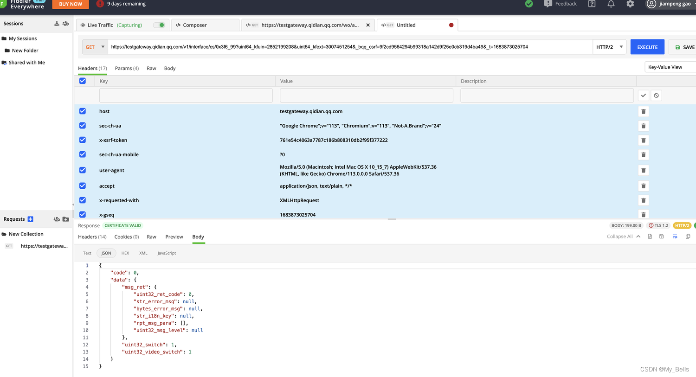The width and height of the screenshot is (696, 377).
Task: Switch to the Untitled request tab
Action: click(x=417, y=25)
